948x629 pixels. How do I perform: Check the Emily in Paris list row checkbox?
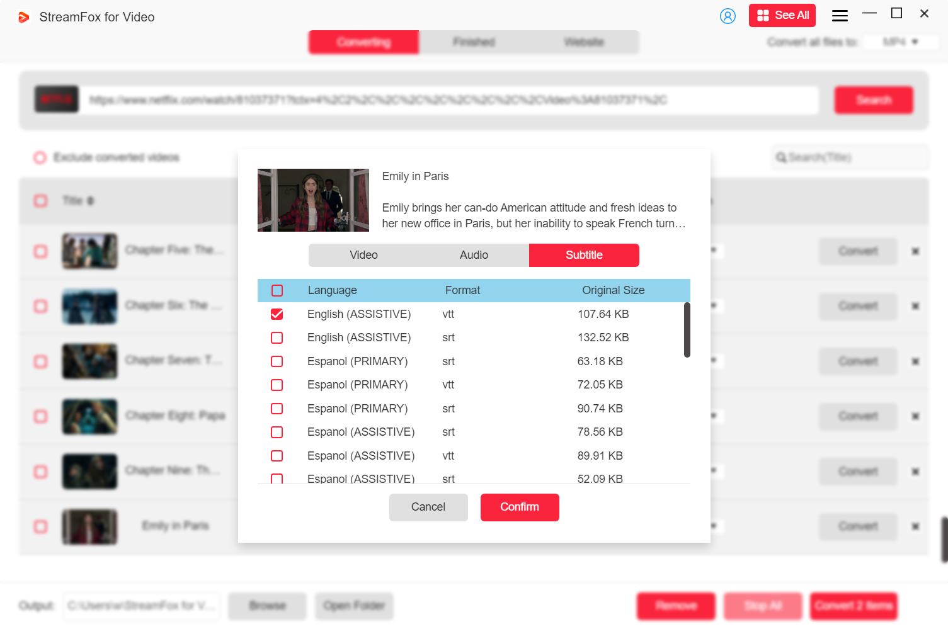point(41,526)
